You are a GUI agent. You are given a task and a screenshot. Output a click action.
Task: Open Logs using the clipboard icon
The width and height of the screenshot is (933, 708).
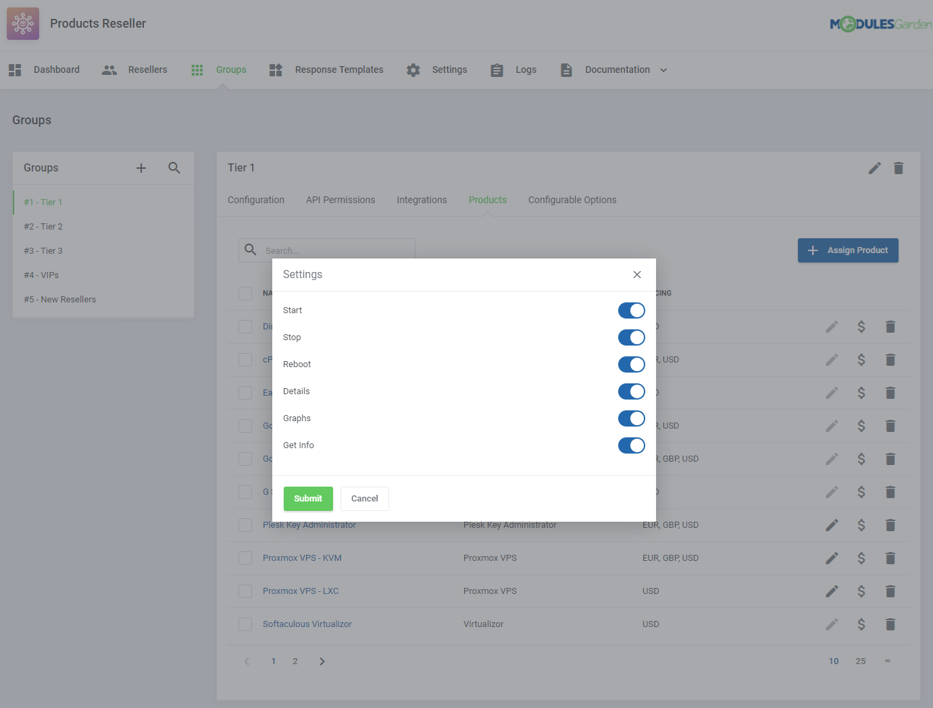[497, 70]
